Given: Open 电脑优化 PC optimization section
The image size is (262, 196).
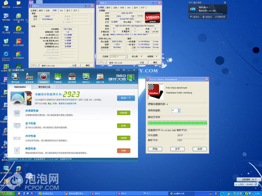Looking at the screenshot, I should point(86,78).
